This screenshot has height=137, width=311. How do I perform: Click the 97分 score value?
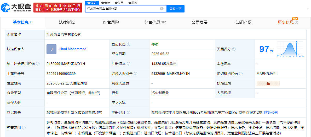point(266,49)
